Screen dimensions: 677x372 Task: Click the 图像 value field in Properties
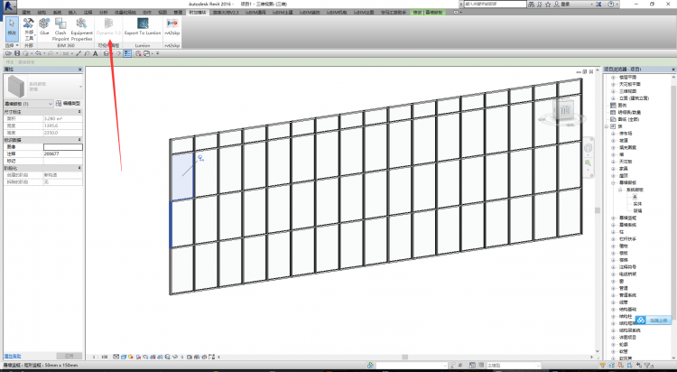(x=63, y=147)
